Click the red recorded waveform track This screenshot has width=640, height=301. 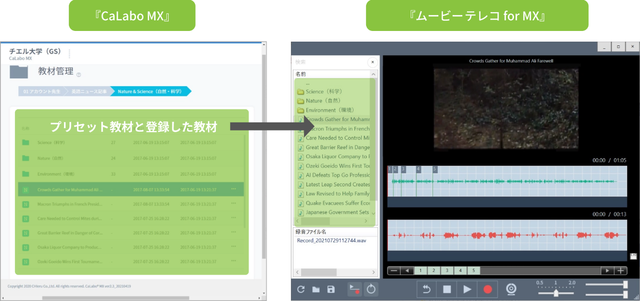pos(507,236)
